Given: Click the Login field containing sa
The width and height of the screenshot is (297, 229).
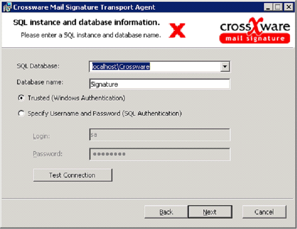Looking at the screenshot, I should (159, 135).
